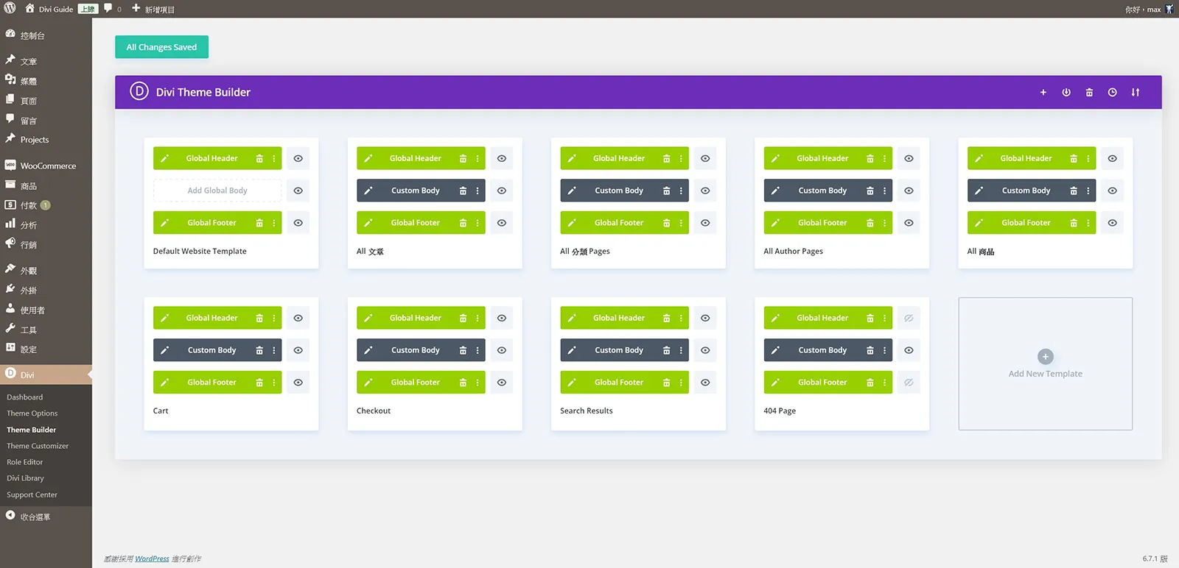Open the WordPress link in footer
Screen dimensions: 1179x568
[x=152, y=558]
